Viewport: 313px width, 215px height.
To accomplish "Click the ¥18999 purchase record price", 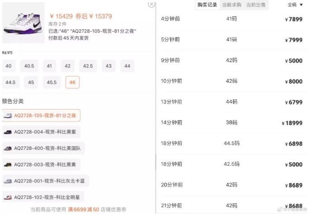I will [292, 123].
